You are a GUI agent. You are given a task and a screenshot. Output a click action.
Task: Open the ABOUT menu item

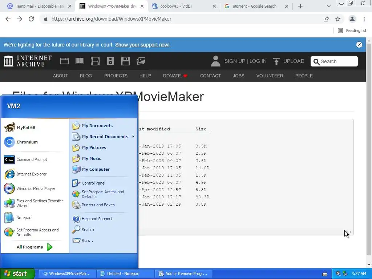click(x=60, y=76)
